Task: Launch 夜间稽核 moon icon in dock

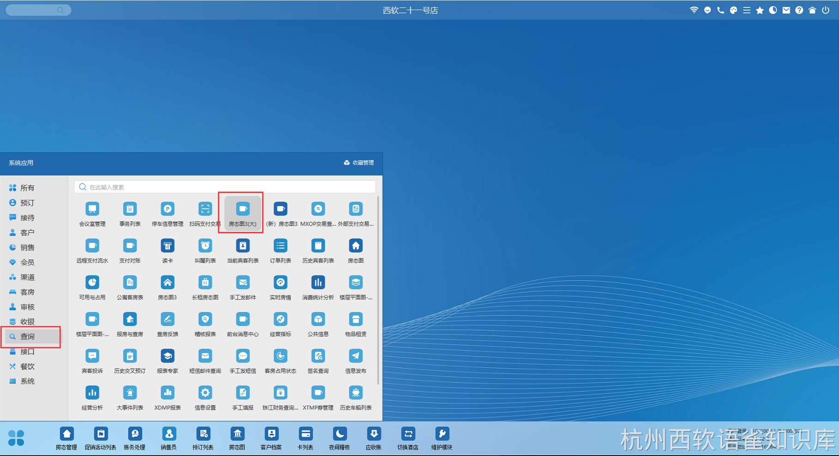Action: 339,438
